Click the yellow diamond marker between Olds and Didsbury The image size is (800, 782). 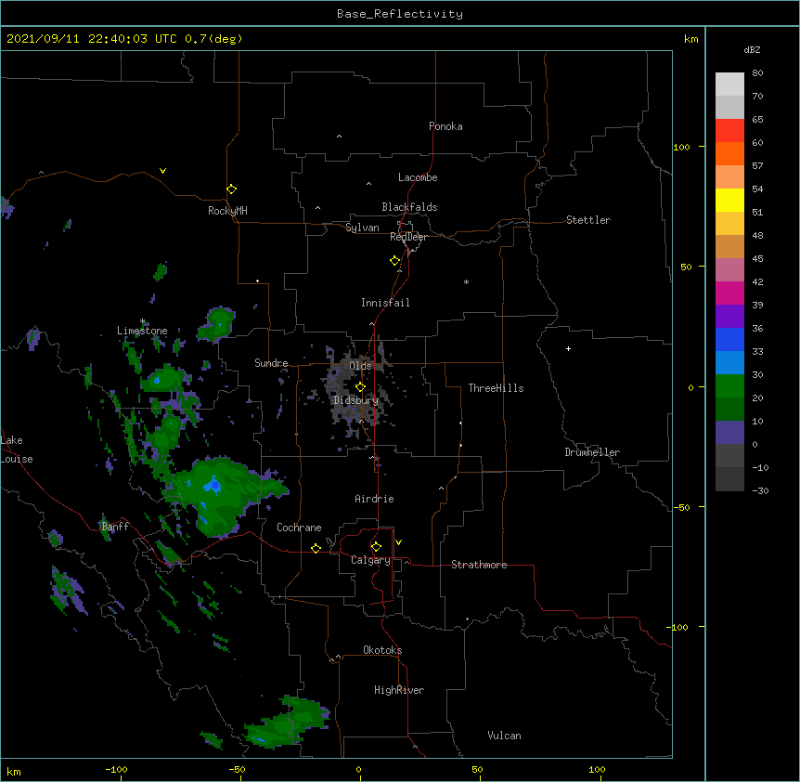coord(360,387)
